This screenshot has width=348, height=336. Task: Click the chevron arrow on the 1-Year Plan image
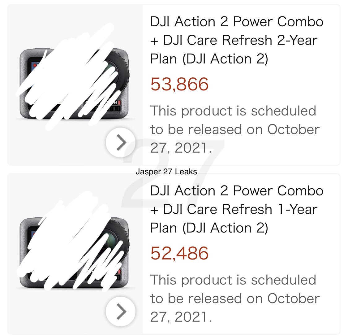coord(121,311)
